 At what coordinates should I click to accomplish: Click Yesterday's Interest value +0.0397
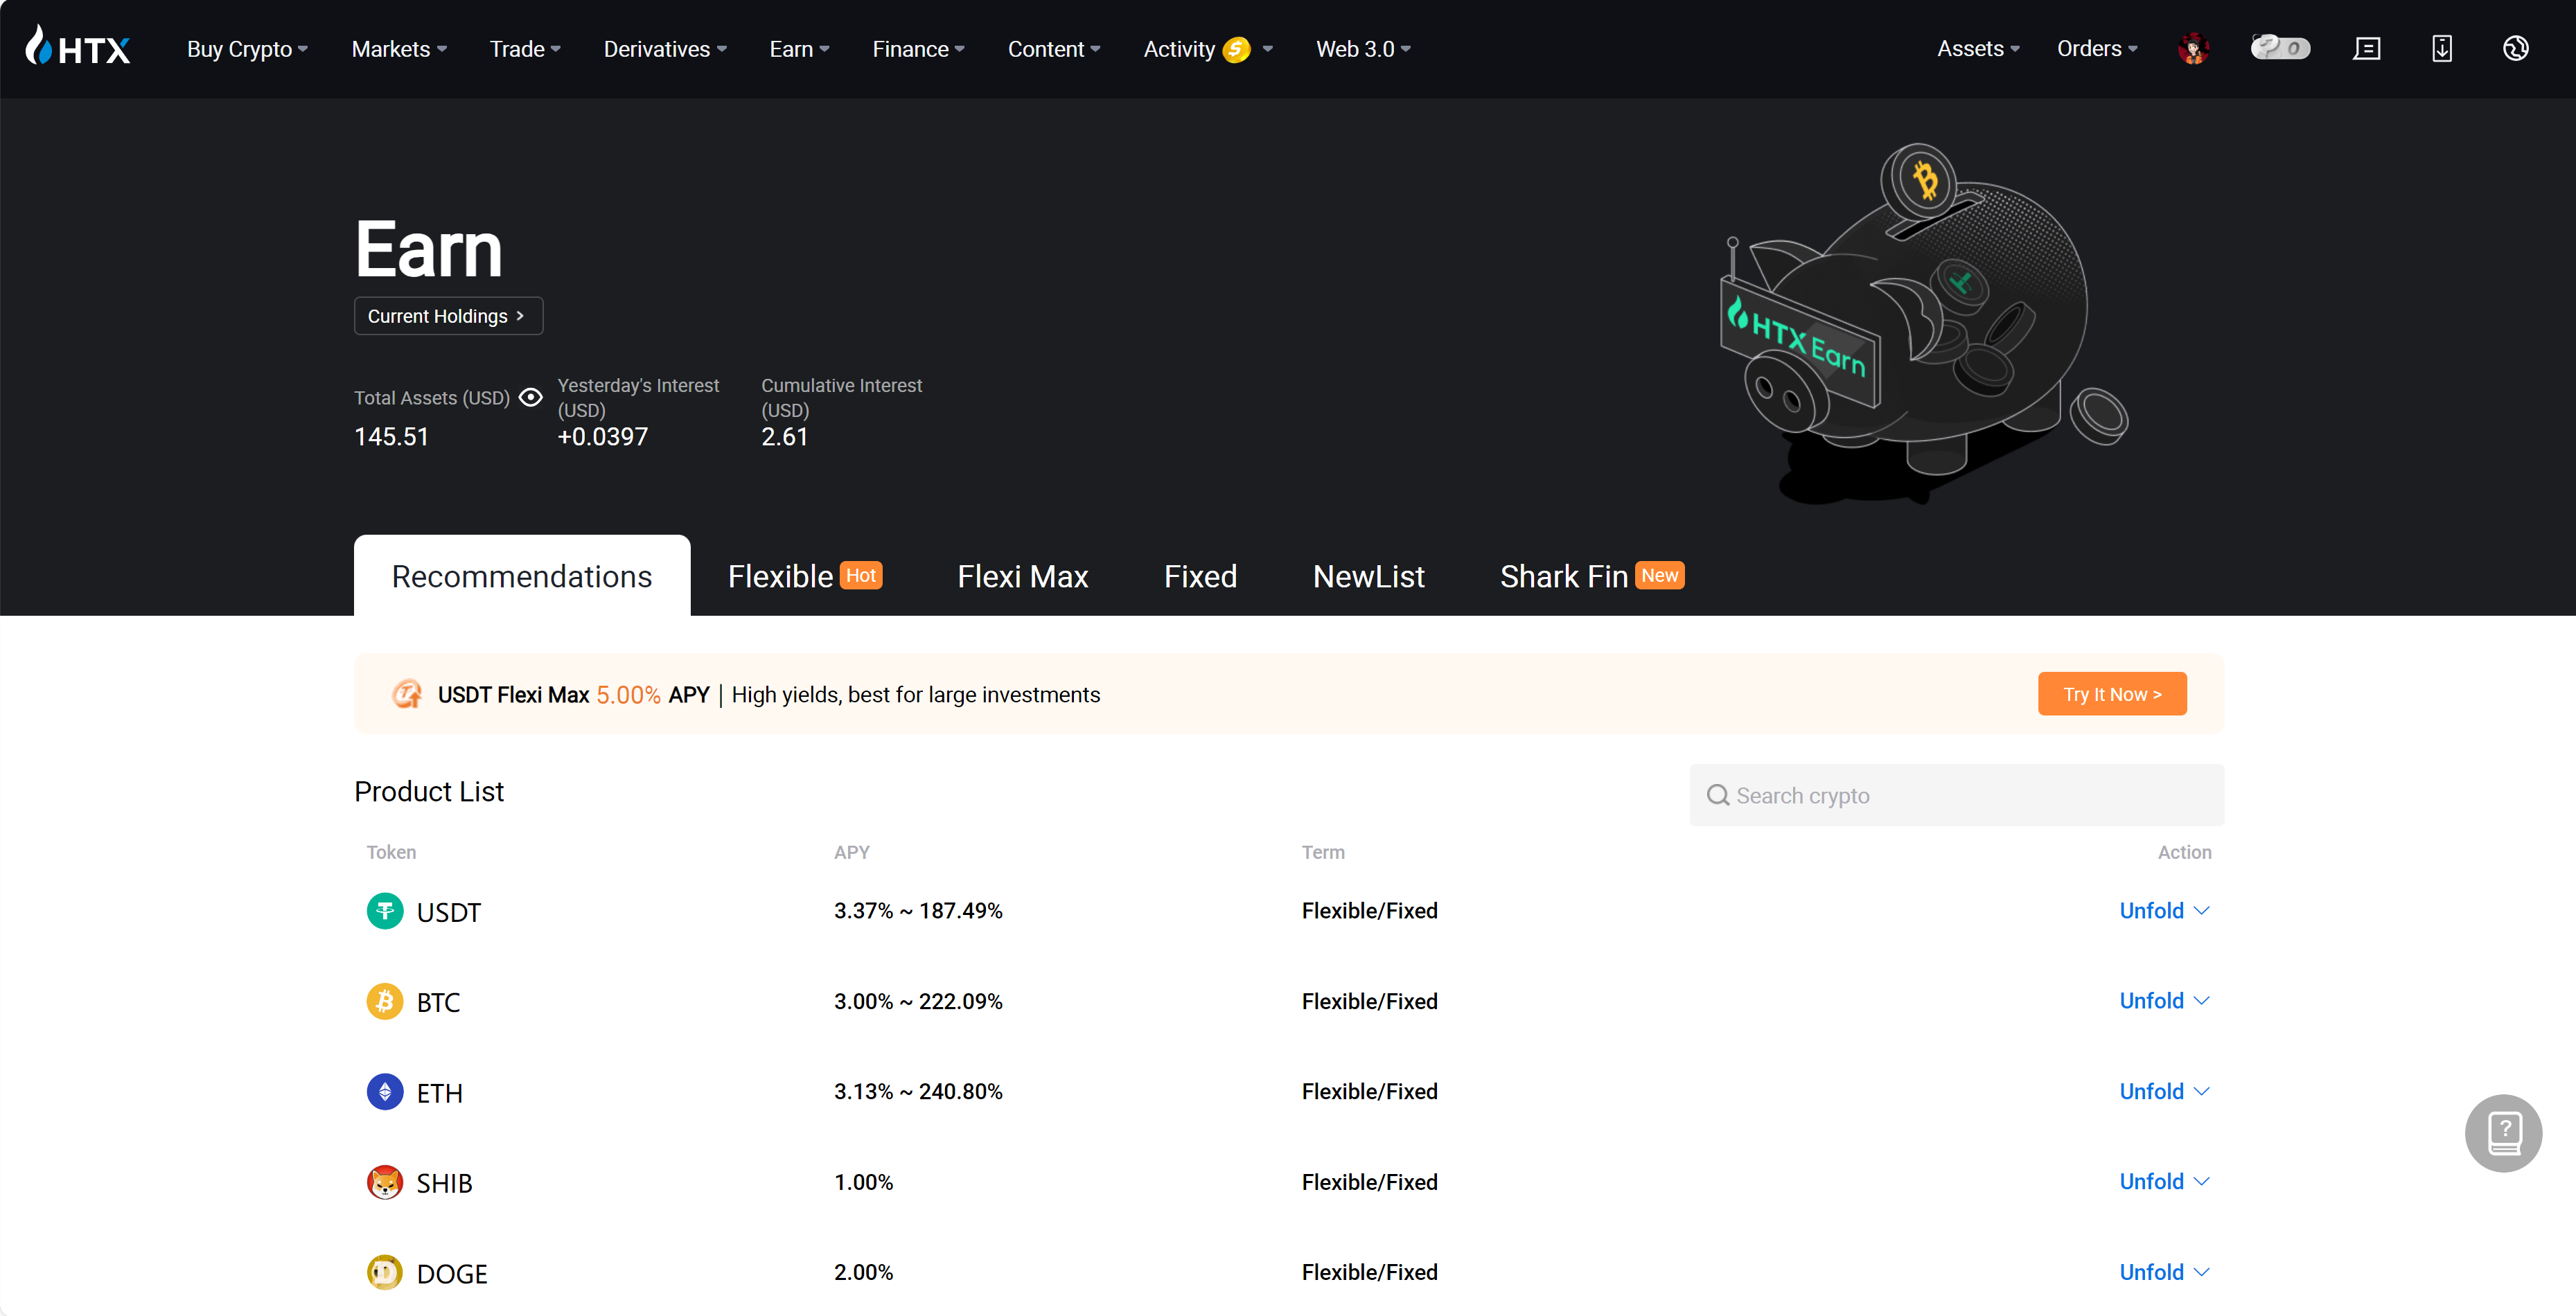[x=603, y=436]
